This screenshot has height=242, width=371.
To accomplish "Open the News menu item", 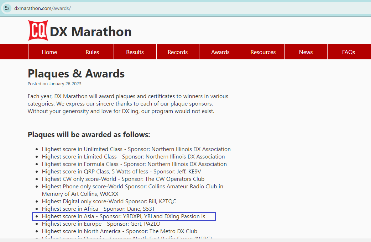I will [x=306, y=52].
